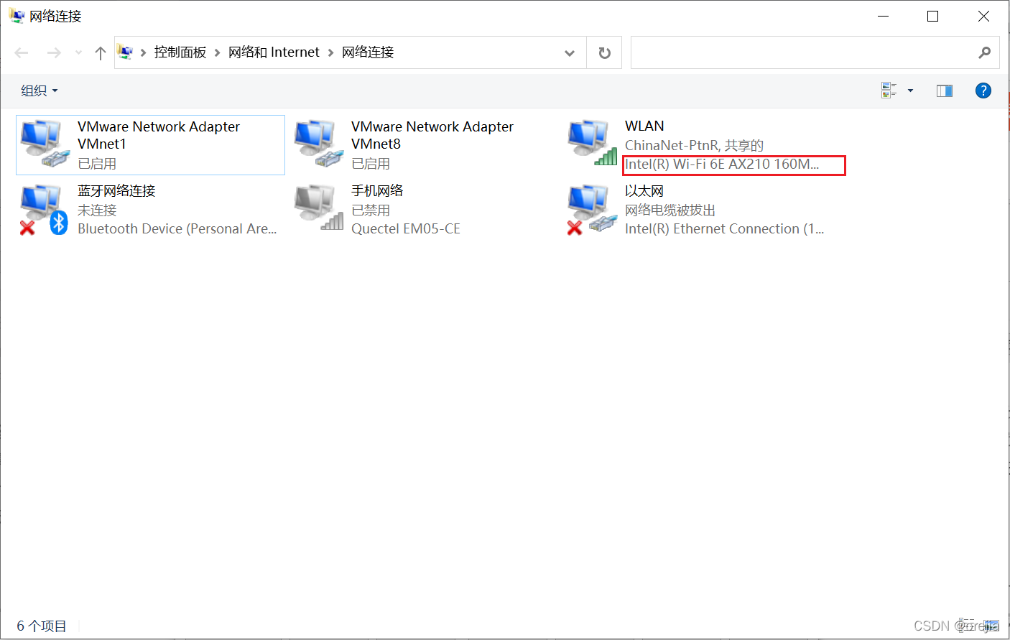Click the VMware Network Adapter VMnet1 name
This screenshot has width=1010, height=640.
(159, 135)
